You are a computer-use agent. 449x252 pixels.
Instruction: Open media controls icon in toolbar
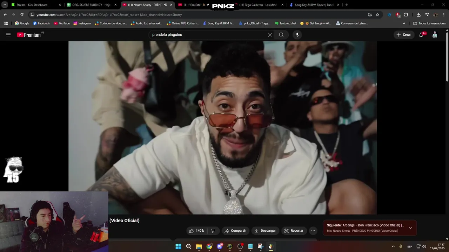427,15
